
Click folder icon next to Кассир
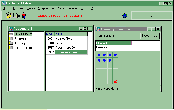[x=11, y=43]
